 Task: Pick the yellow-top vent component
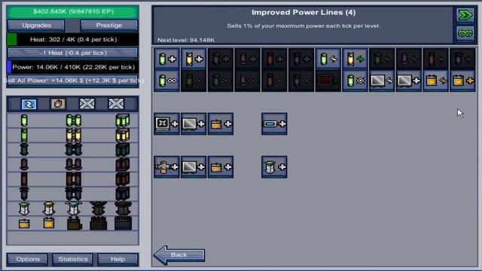coord(48,209)
